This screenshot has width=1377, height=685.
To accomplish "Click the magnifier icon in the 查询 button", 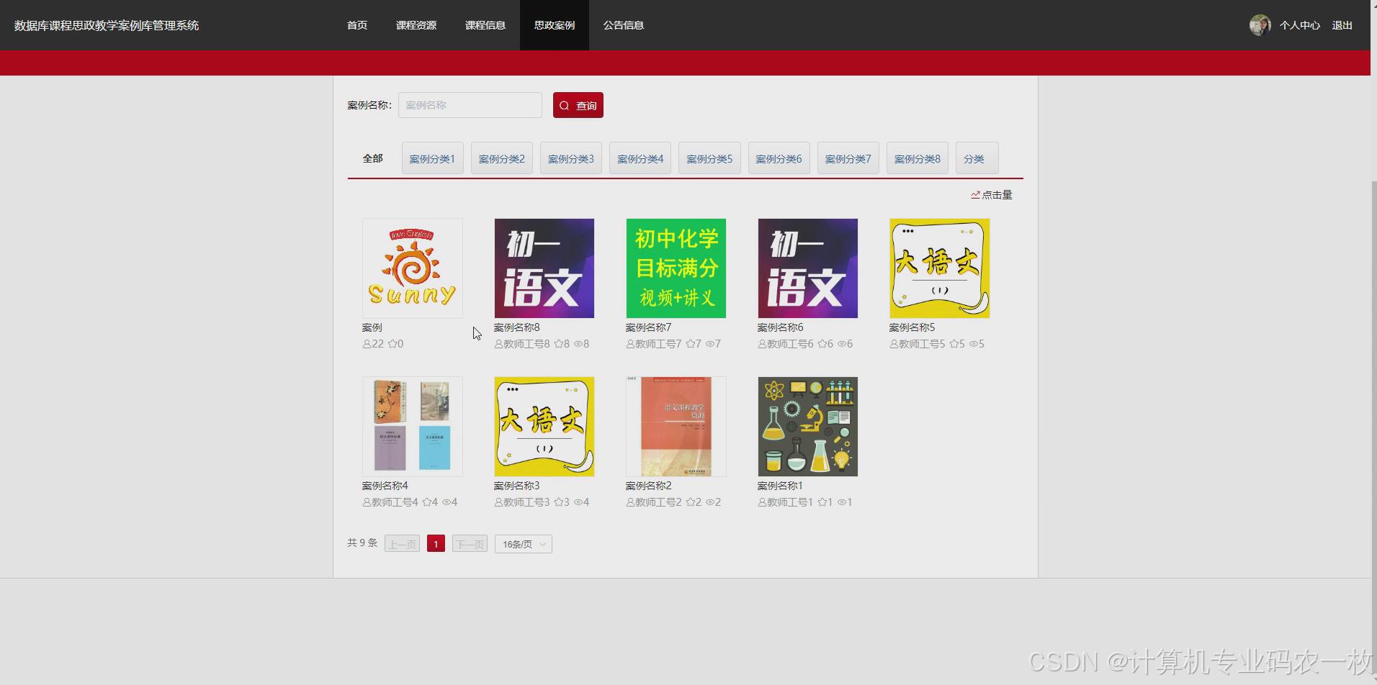I will [565, 105].
